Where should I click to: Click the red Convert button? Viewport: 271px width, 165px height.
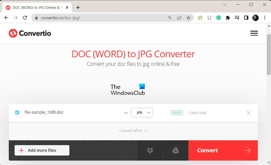point(223,150)
